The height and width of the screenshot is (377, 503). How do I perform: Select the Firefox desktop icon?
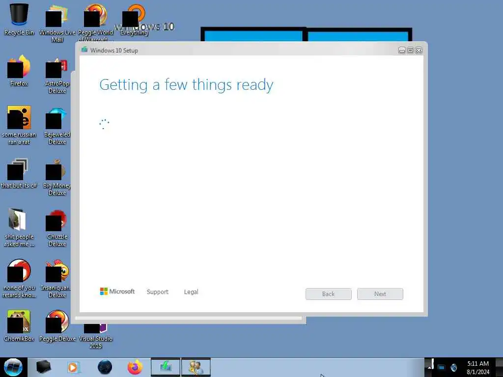click(19, 71)
